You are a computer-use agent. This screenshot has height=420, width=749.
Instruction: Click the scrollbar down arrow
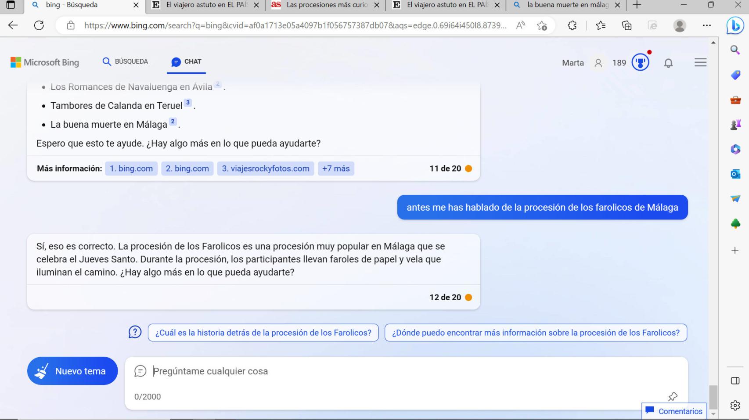pos(713,413)
